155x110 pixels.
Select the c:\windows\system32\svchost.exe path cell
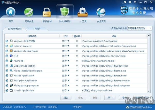click(x=99, y=41)
